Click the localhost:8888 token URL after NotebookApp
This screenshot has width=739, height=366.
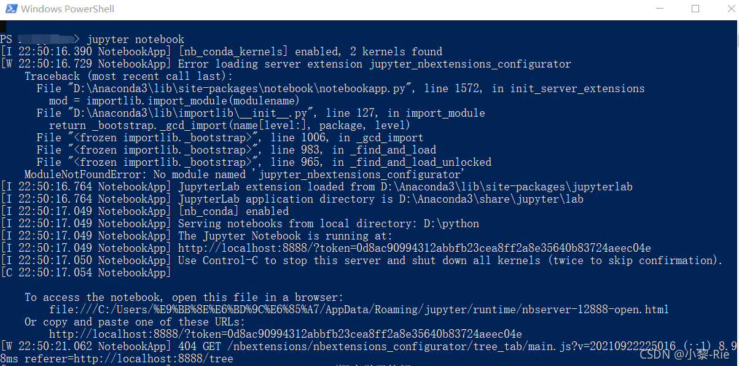pos(415,248)
